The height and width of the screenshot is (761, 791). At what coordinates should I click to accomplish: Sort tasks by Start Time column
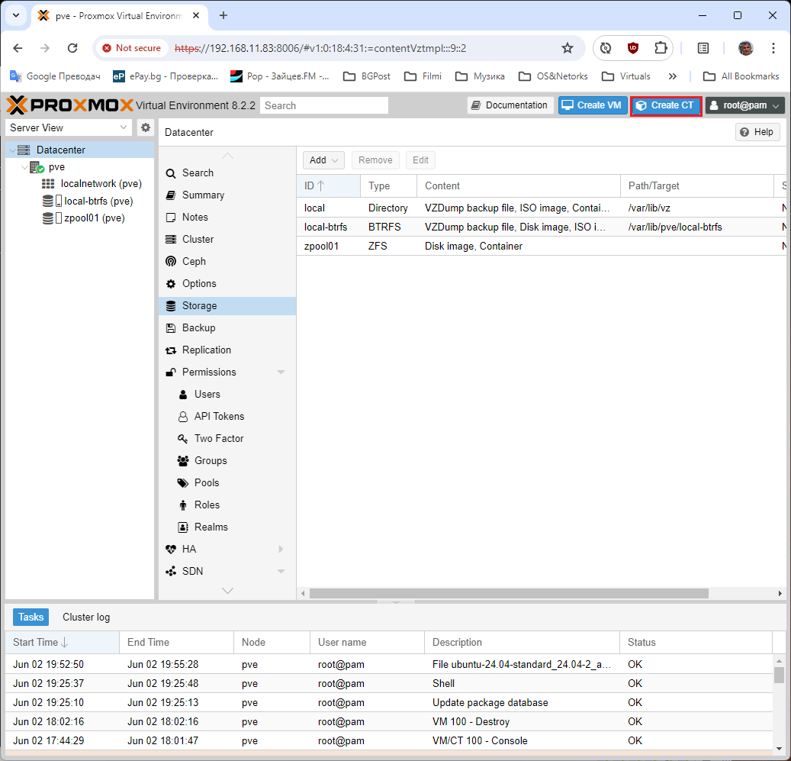[62, 643]
